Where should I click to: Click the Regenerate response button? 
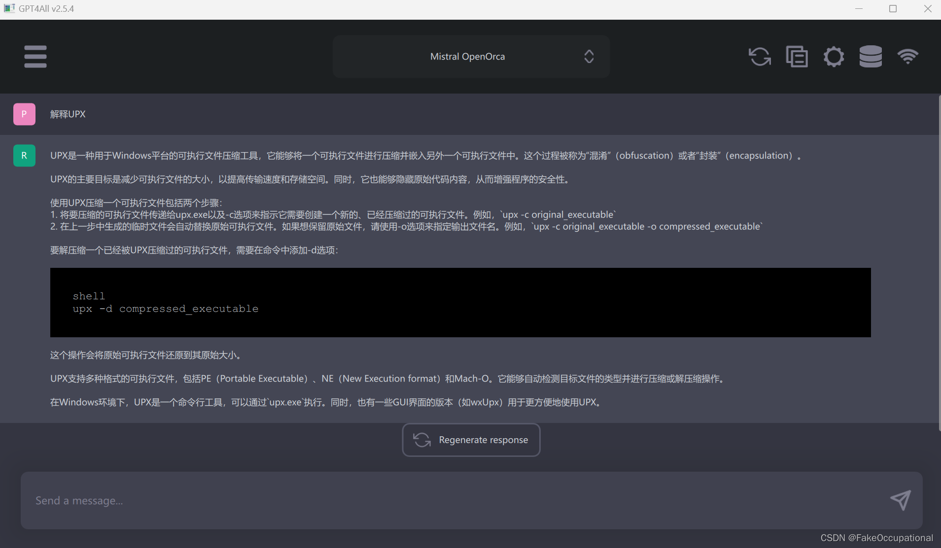pos(471,440)
